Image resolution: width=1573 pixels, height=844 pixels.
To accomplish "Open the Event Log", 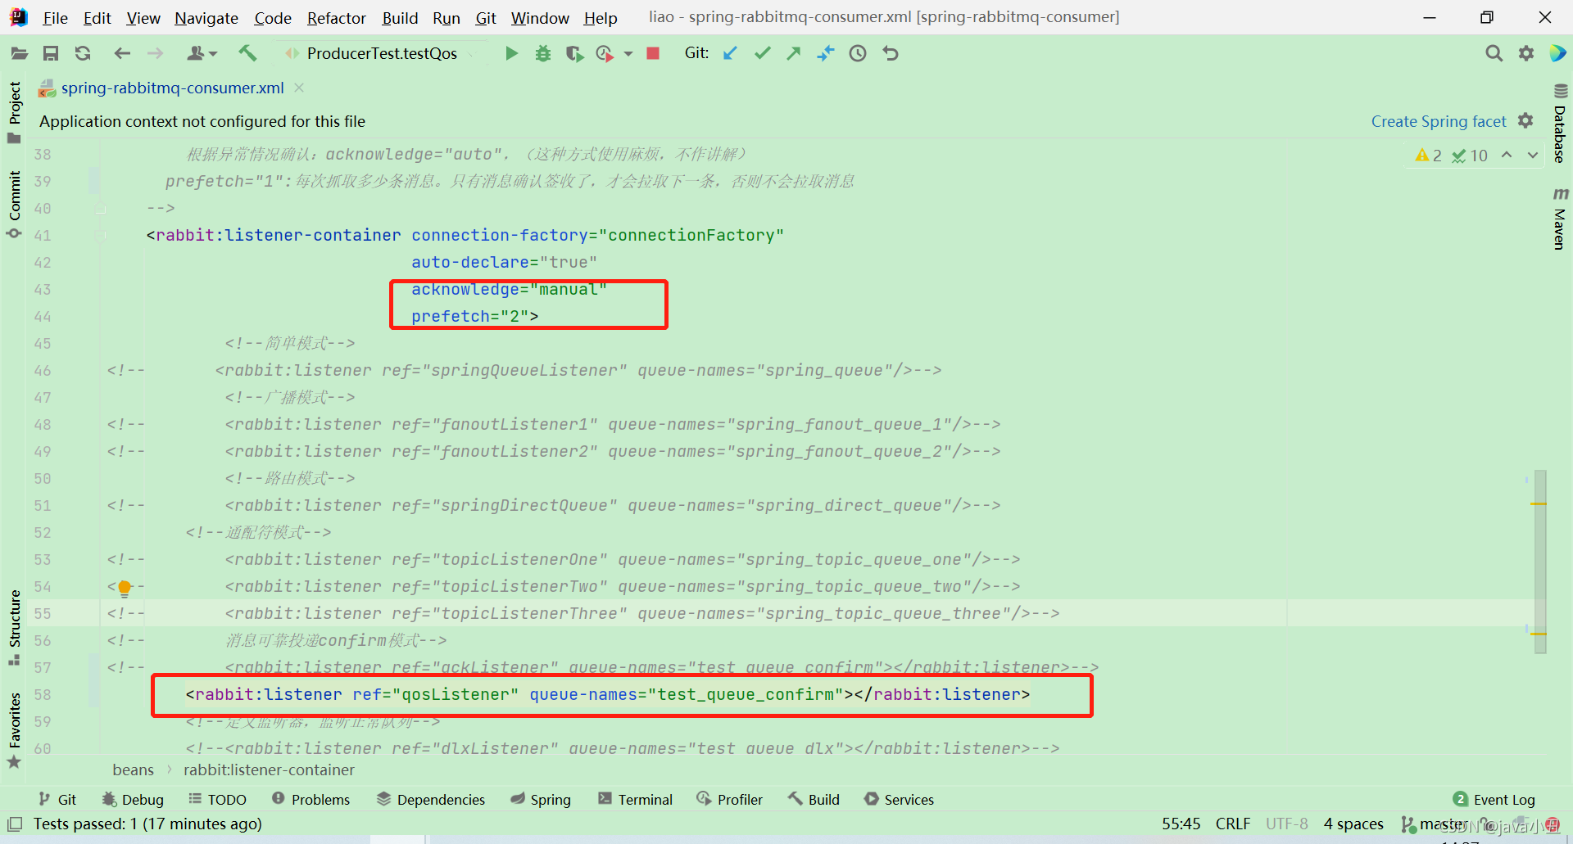I will point(1494,800).
